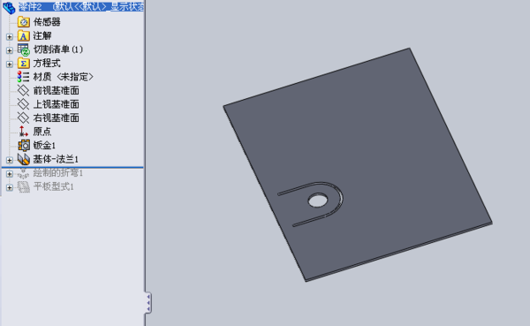Select the 右视基准面 label
Screen dimensions: 530x326
coord(57,118)
